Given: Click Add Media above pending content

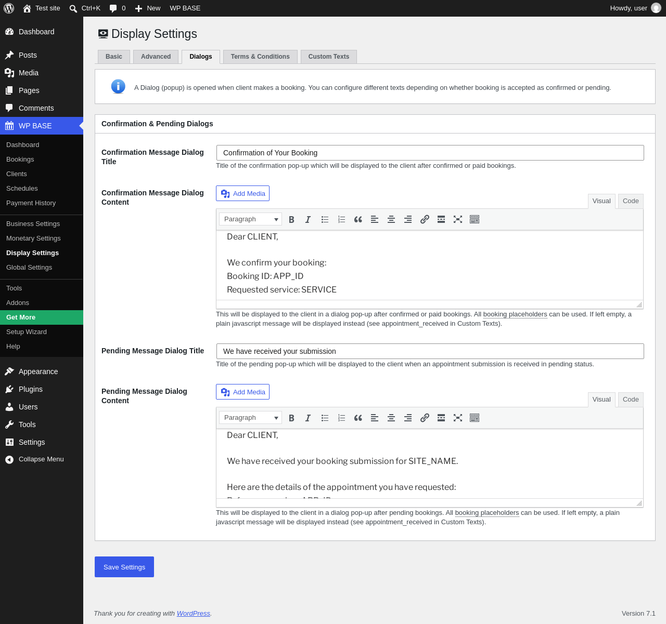Looking at the screenshot, I should coord(242,392).
